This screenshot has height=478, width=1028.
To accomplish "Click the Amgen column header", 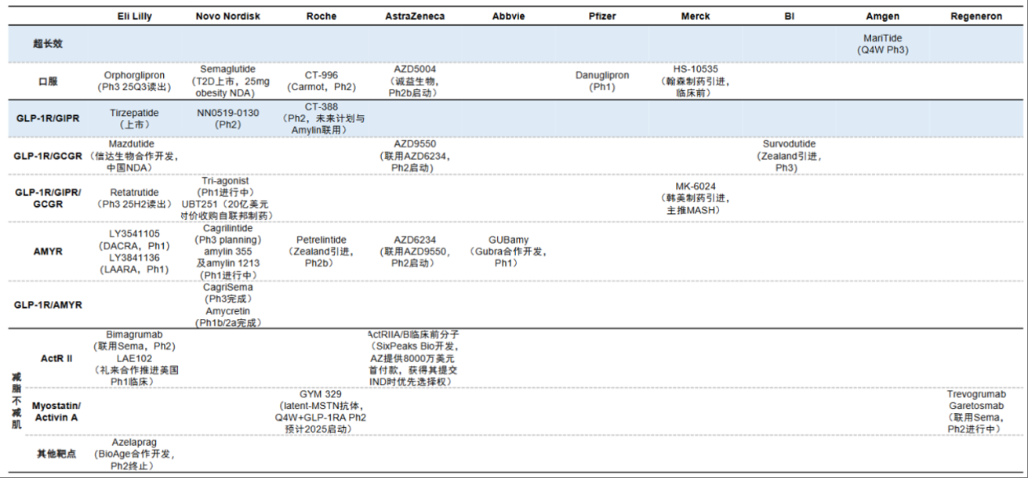I will click(x=883, y=16).
